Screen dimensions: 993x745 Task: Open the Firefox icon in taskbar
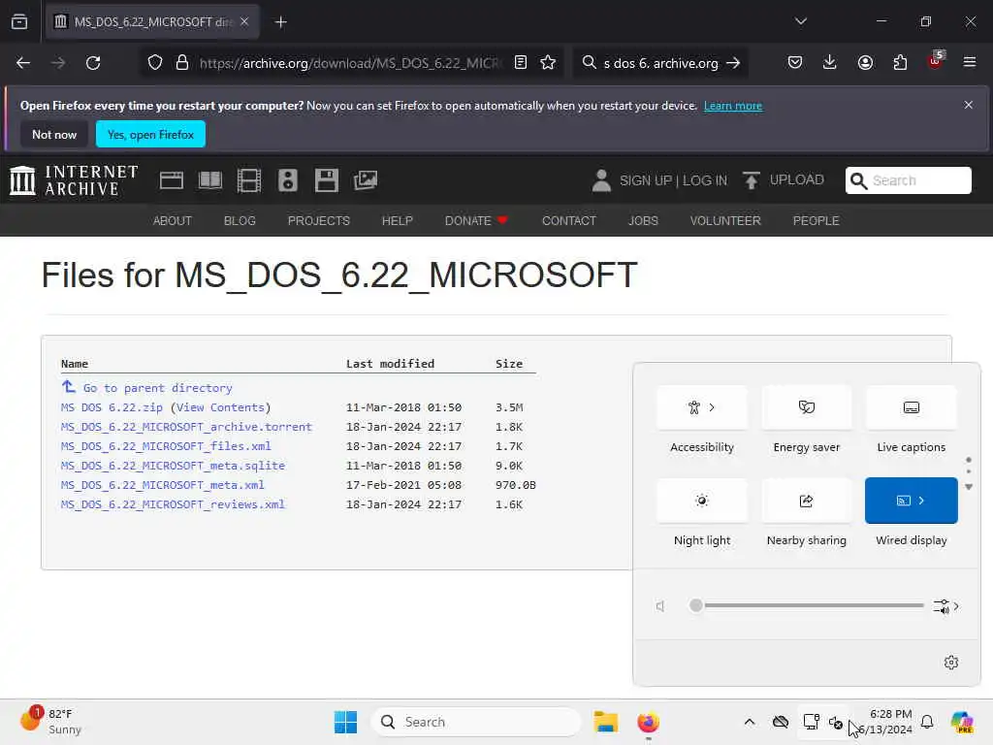(648, 722)
